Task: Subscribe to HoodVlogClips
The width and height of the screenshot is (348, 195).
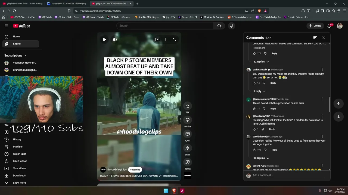Action: point(135,170)
